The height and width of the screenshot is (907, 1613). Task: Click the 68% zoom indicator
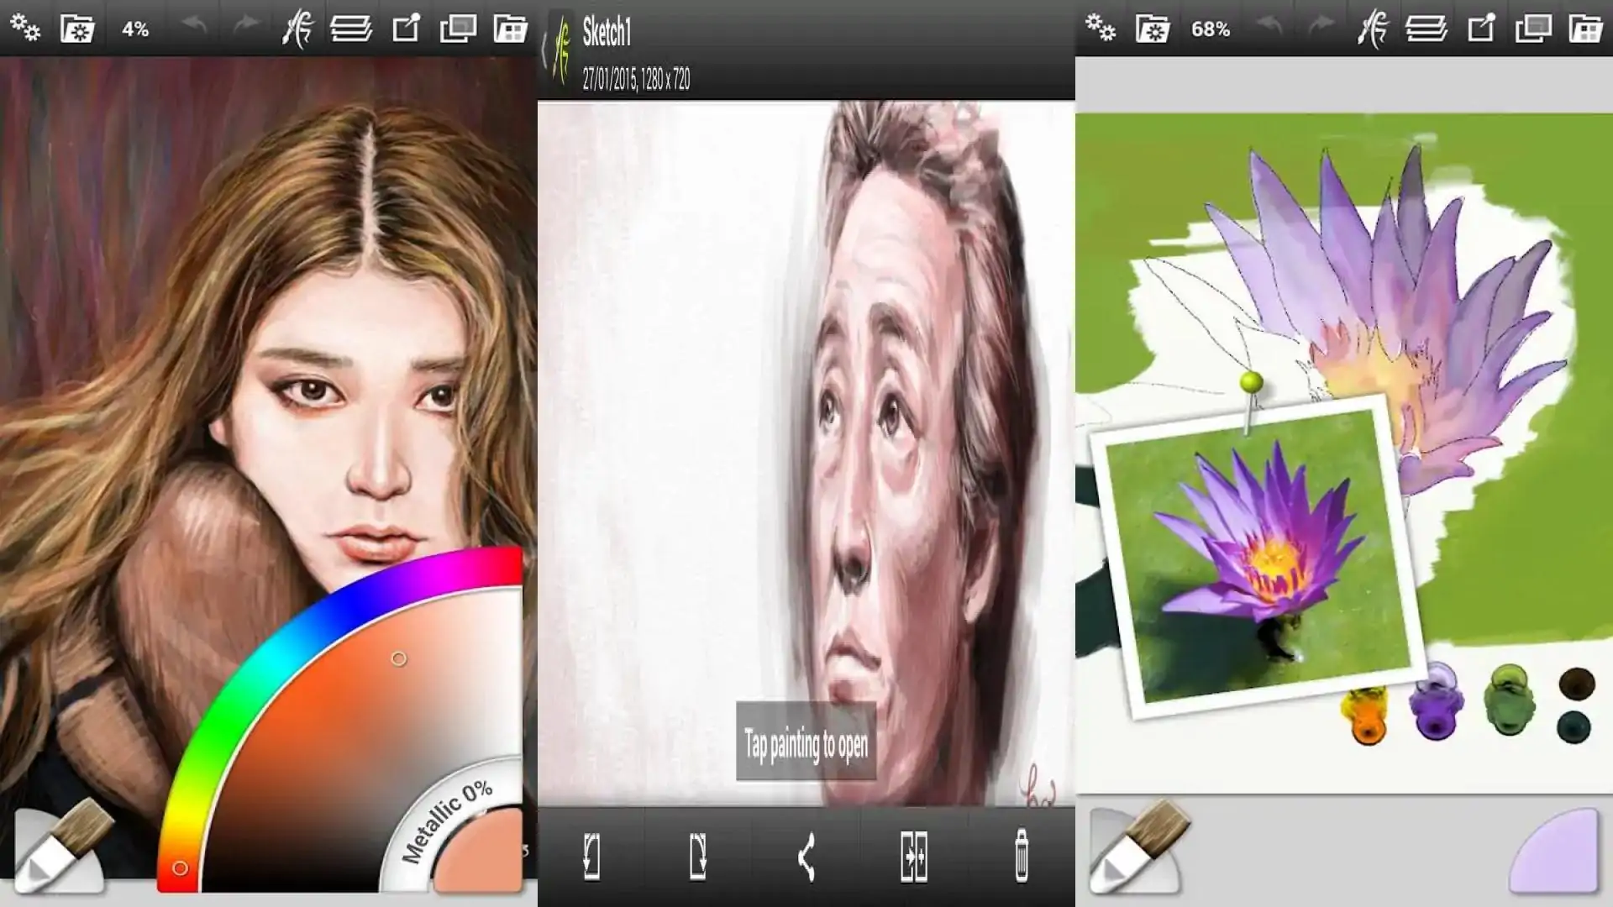(1210, 27)
